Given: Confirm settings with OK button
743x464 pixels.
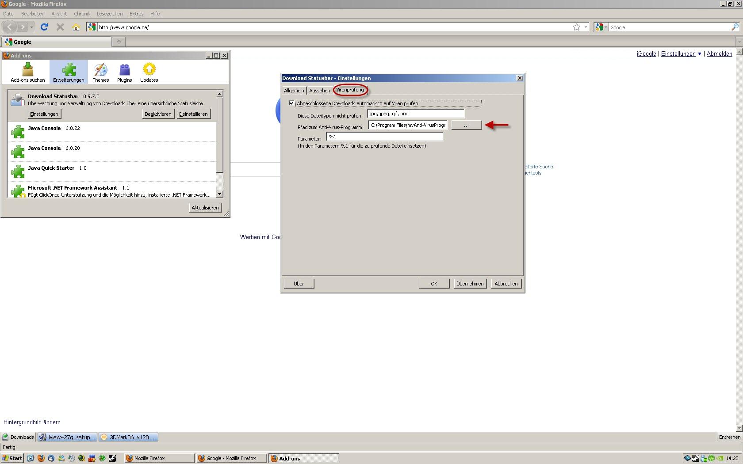Looking at the screenshot, I should [434, 284].
